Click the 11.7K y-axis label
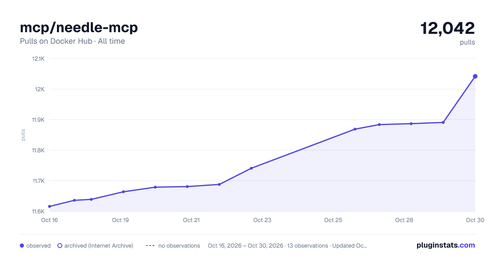 [38, 181]
